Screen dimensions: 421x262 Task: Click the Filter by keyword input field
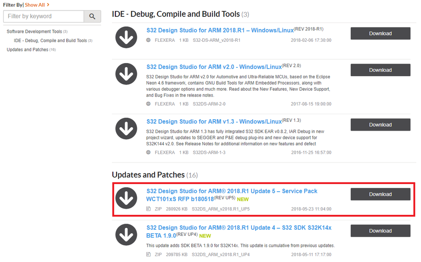pos(43,16)
